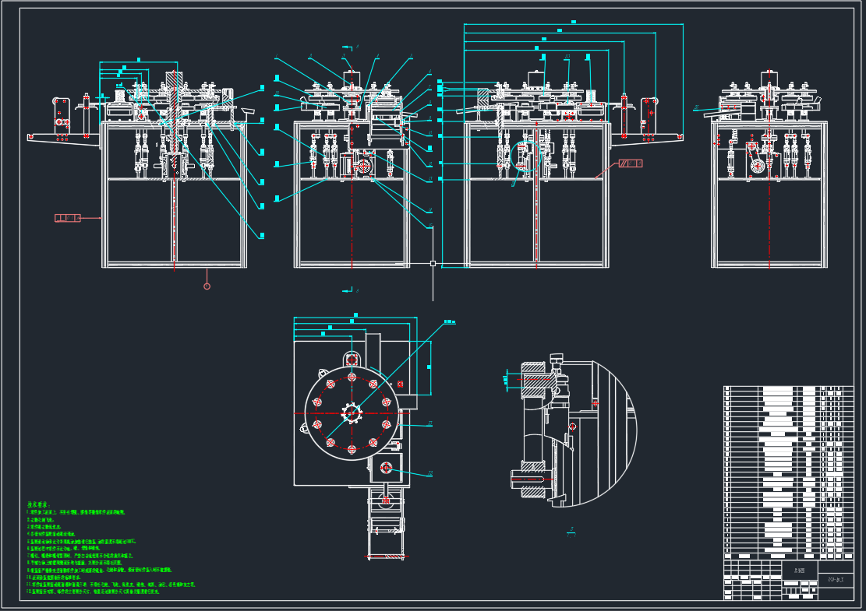The width and height of the screenshot is (866, 611).
Task: Select the cyan label beneath the circular detail view
Action: [x=571, y=531]
